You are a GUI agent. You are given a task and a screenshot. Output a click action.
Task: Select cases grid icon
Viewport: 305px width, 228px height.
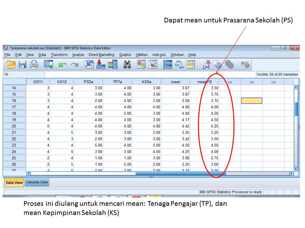(191, 65)
